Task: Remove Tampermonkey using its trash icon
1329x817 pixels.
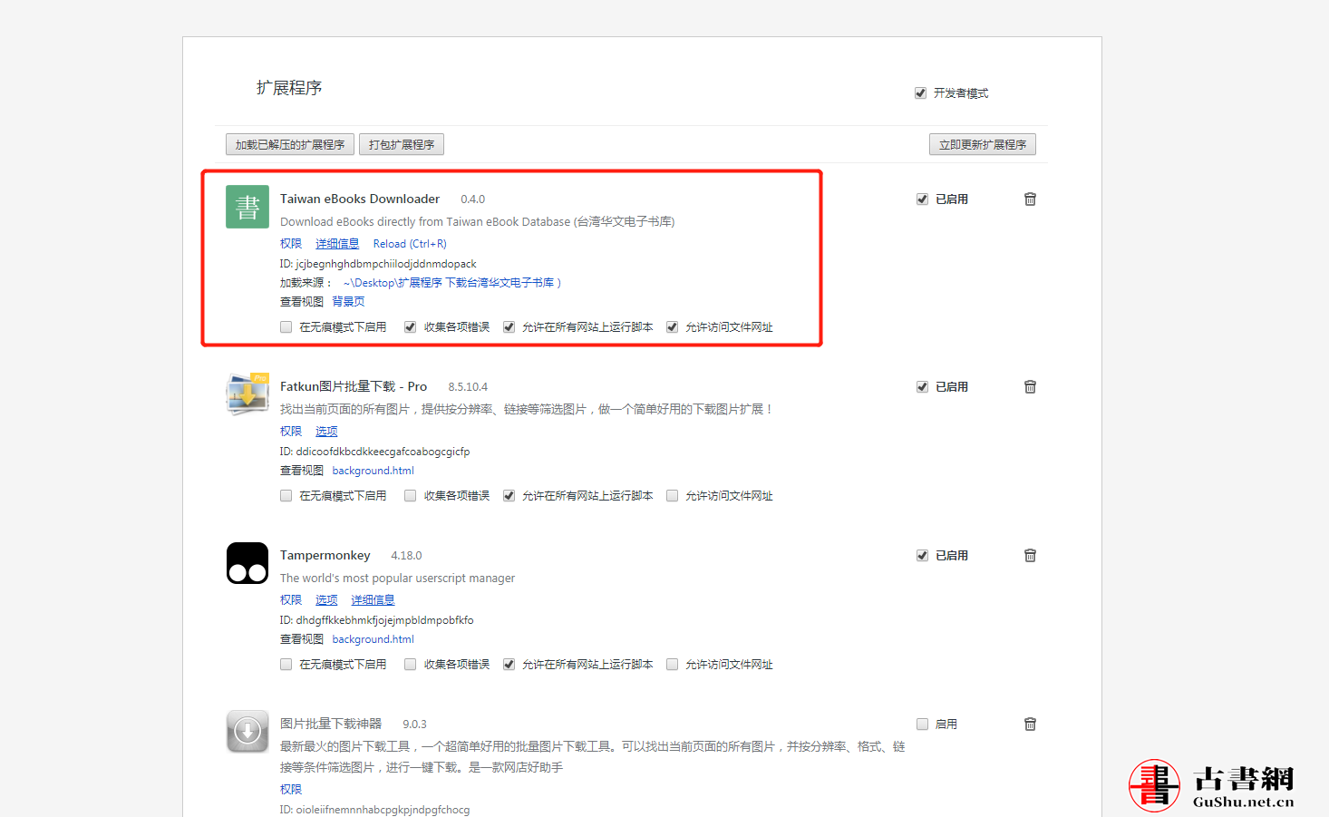Action: [1030, 555]
